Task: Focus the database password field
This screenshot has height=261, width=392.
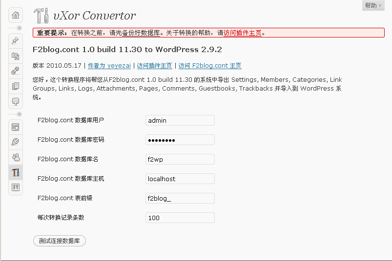Action: point(180,140)
